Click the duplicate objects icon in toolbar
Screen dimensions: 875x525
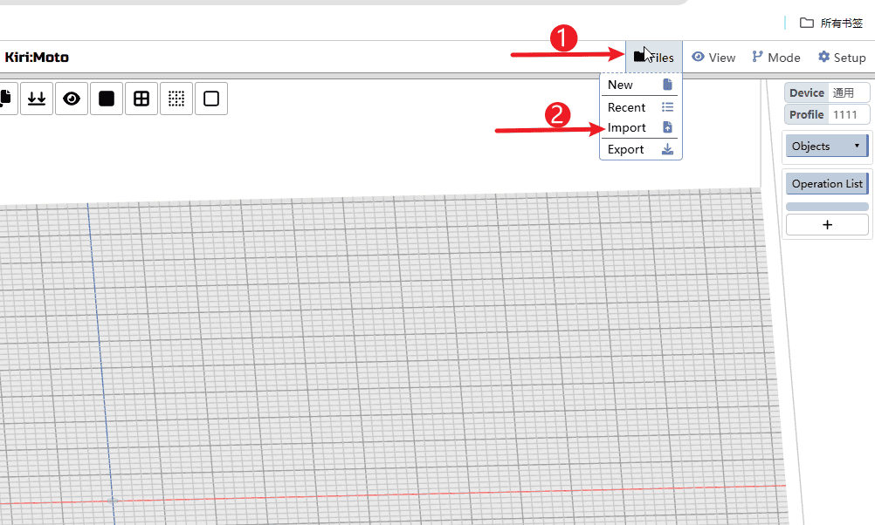[x=5, y=99]
